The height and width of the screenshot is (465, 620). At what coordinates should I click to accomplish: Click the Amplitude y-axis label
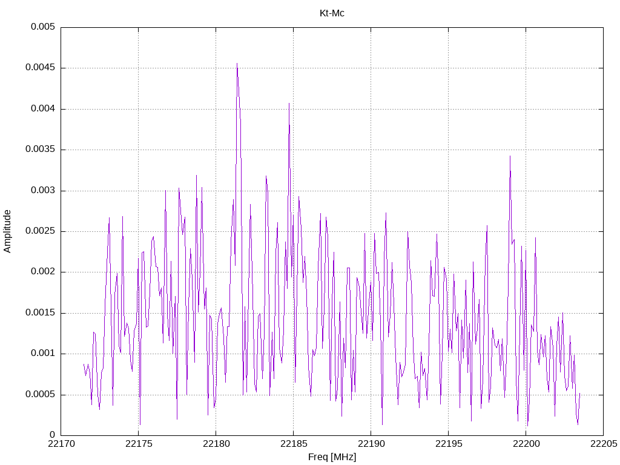(7, 231)
